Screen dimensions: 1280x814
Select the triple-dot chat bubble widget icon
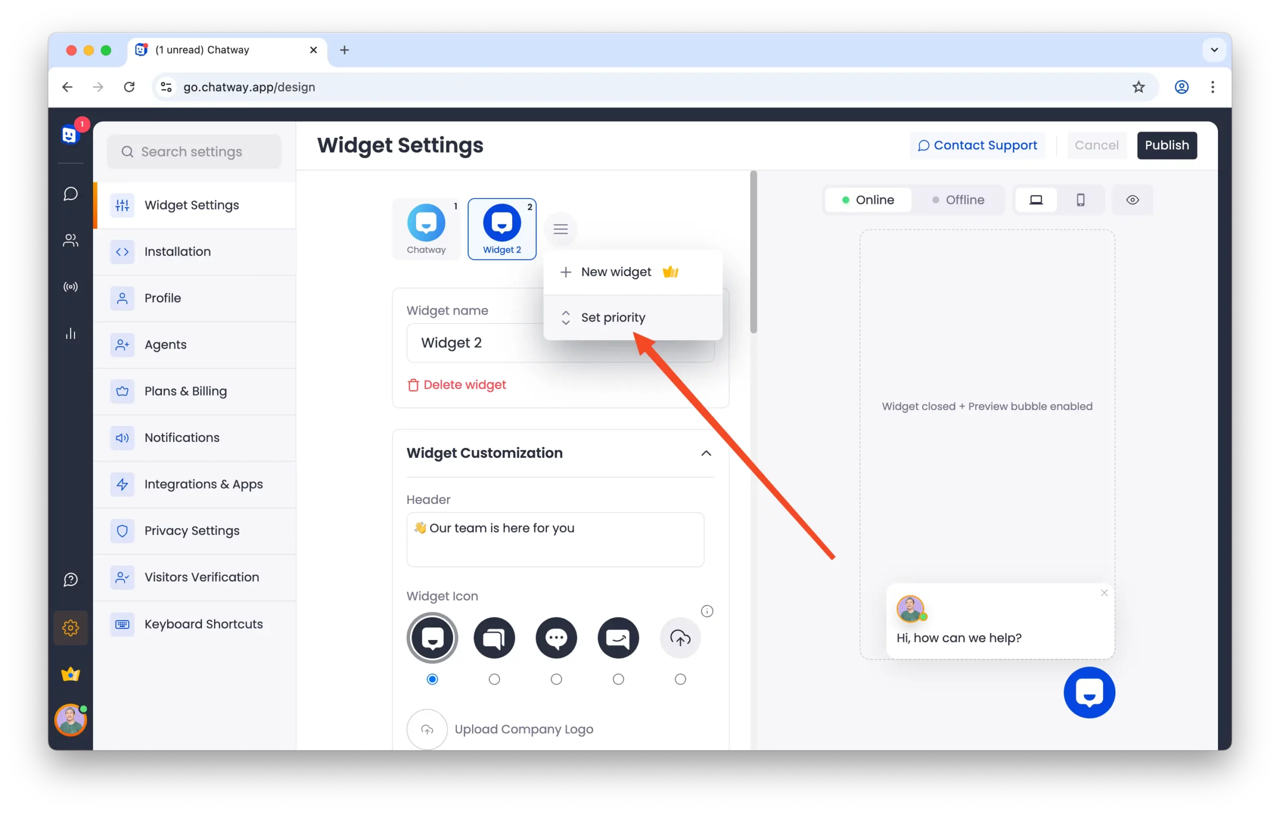[556, 637]
